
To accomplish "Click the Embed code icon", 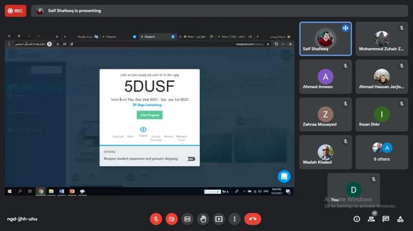I will coord(143,130).
